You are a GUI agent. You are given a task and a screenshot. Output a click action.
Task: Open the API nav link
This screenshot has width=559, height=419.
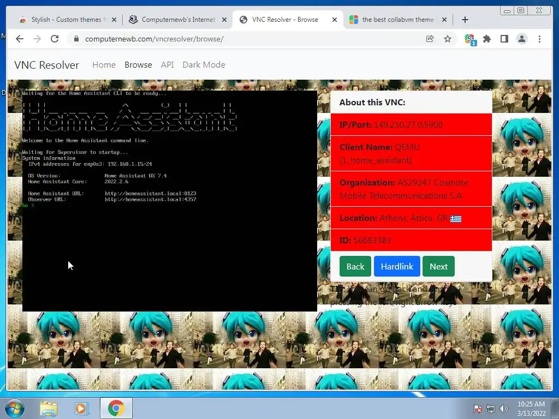coord(167,65)
